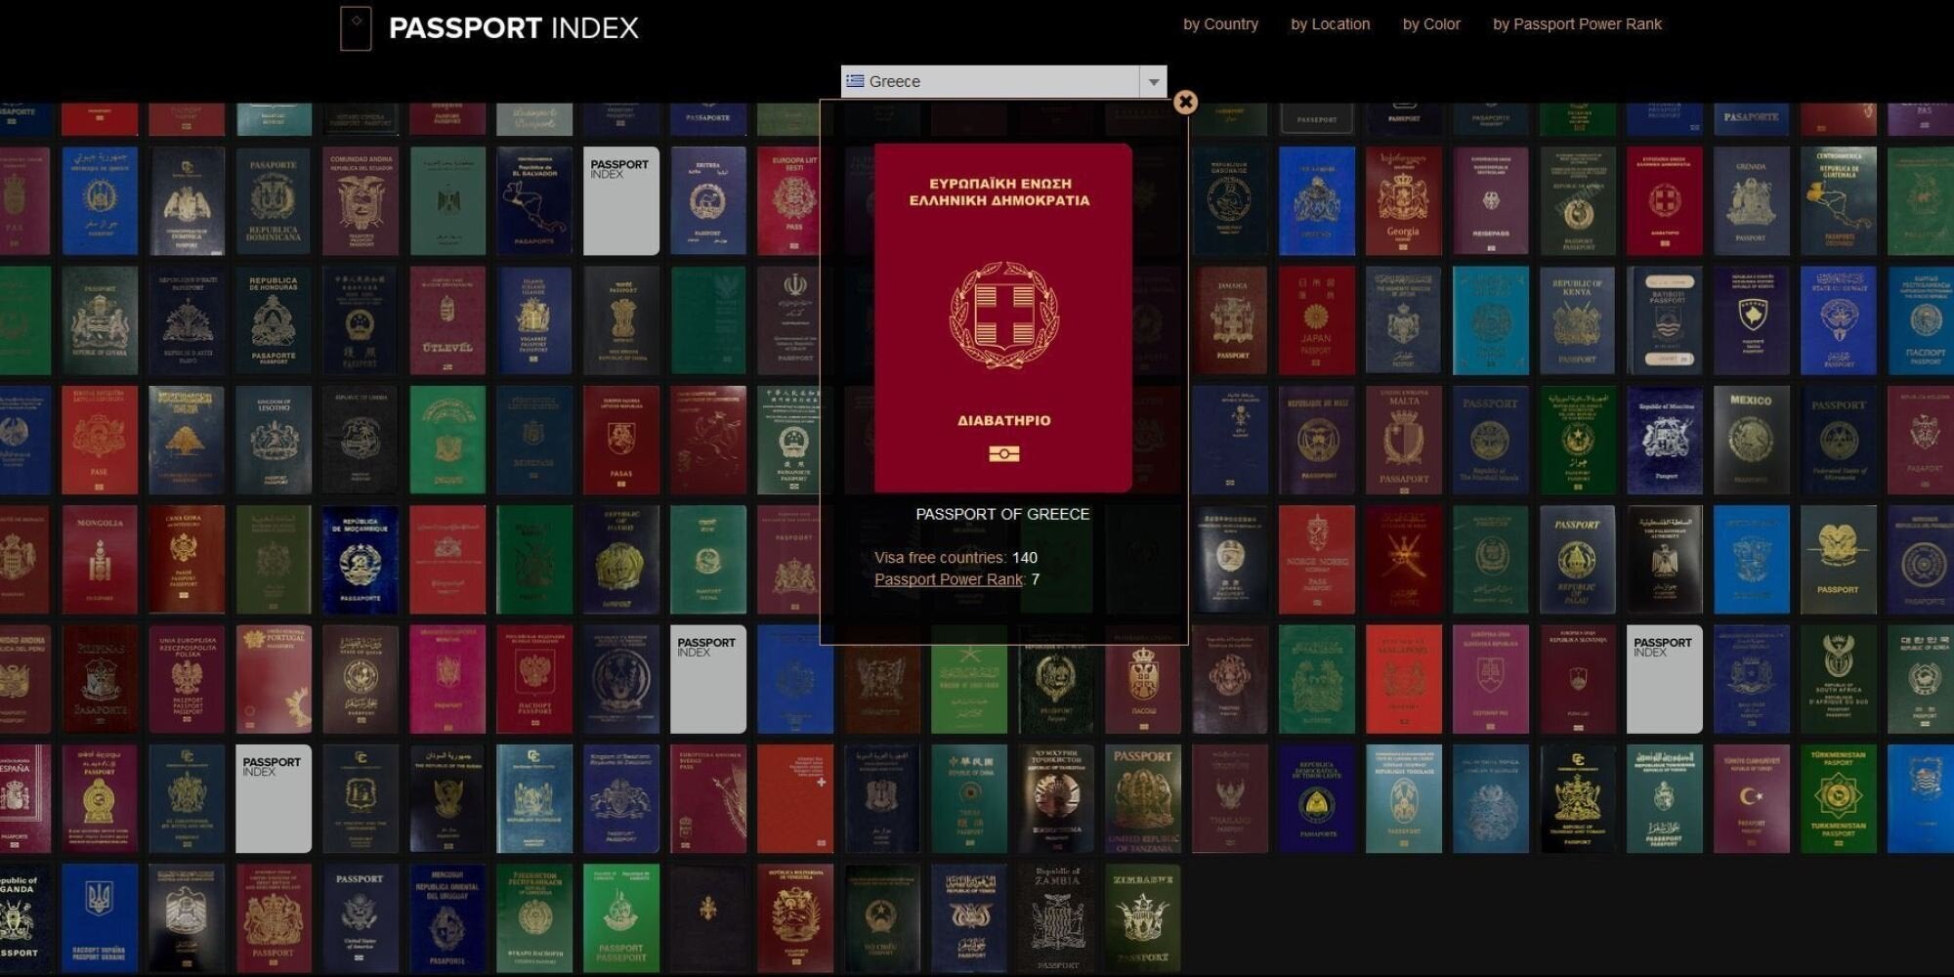Select the United States of America passport
1954x977 pixels.
click(361, 918)
